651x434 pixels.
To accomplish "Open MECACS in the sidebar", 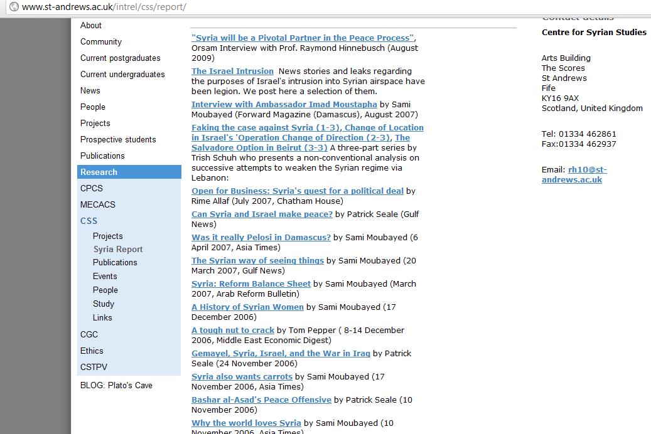I will tap(98, 204).
